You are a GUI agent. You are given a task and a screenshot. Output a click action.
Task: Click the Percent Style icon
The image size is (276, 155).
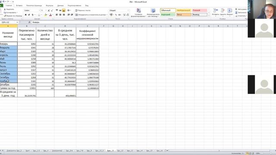116,15
